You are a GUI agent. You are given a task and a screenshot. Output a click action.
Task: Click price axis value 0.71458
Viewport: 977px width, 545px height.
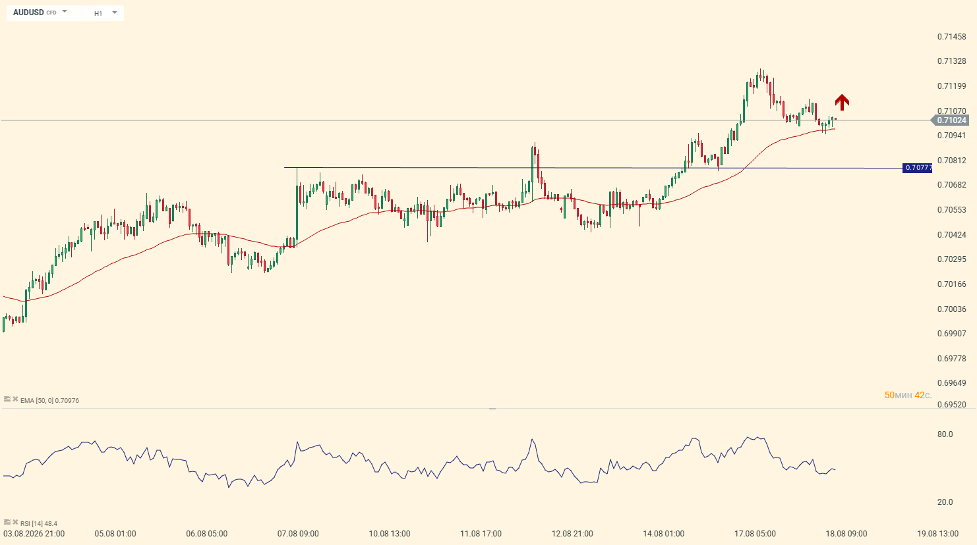coord(952,37)
